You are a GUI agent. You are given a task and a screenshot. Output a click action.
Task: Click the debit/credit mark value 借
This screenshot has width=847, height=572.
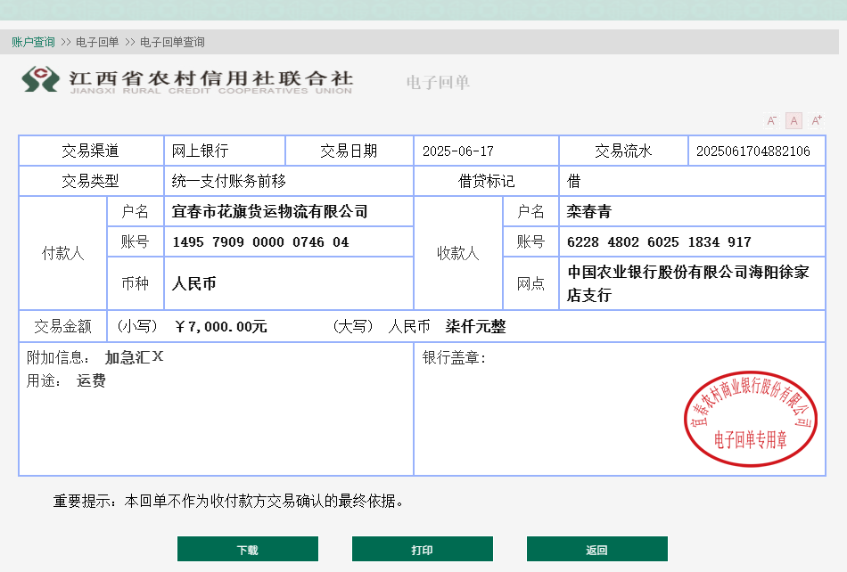(x=573, y=182)
